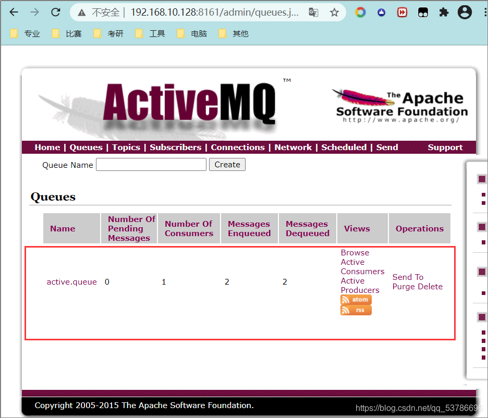
Task: Click the copyright footer text
Action: pyautogui.click(x=144, y=405)
